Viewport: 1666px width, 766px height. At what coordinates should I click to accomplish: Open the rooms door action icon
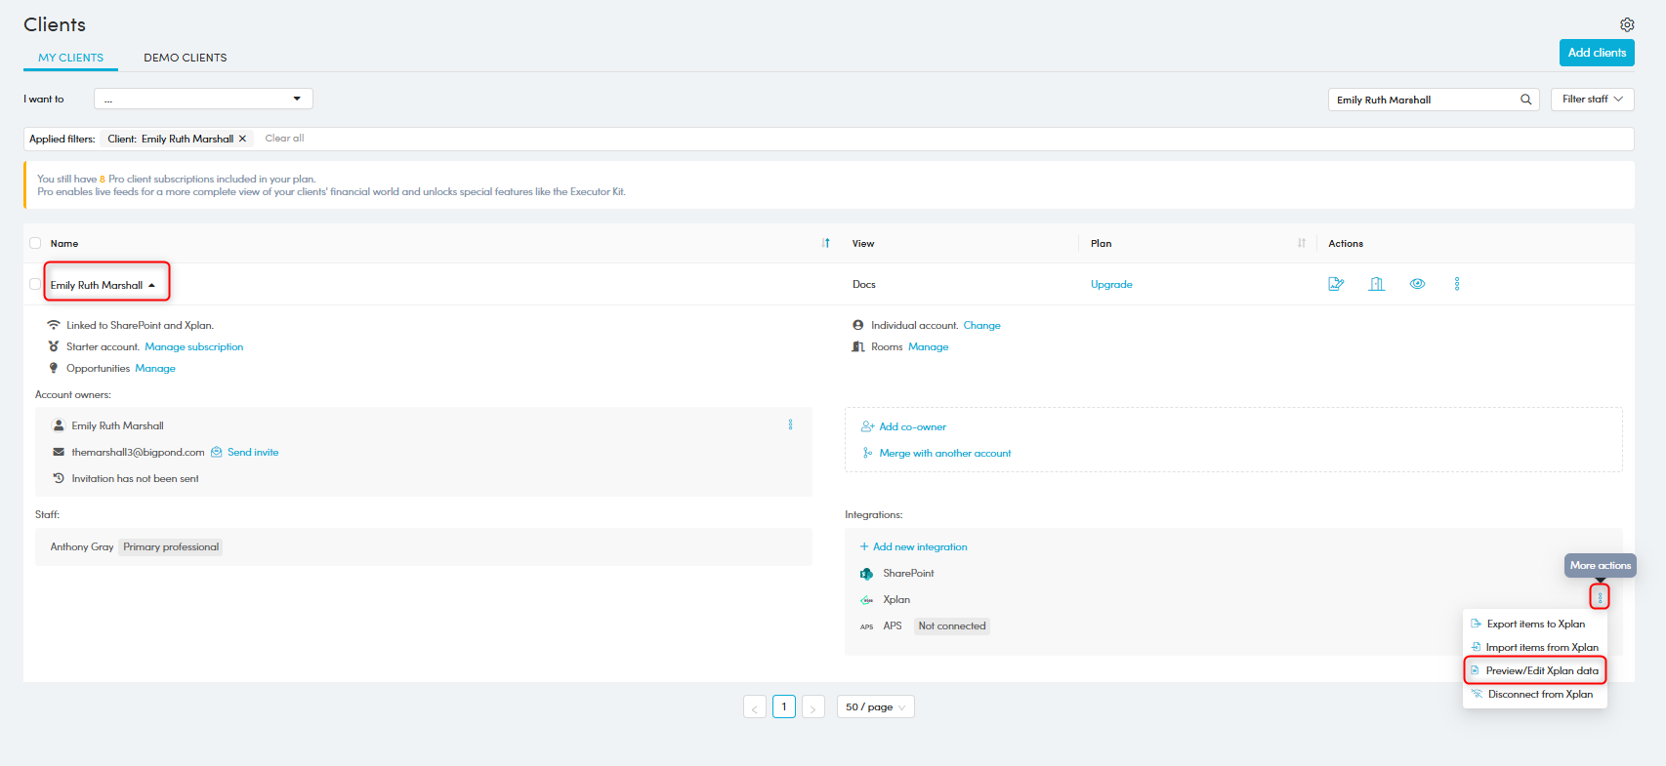pos(1376,284)
